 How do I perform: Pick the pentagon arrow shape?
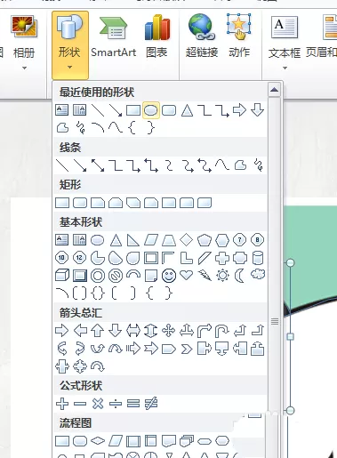169,349
